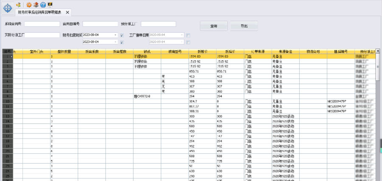This screenshot has width=382, height=181.
Task: Open the second 工厂接单日期 end date dropdown
Action: (182, 42)
